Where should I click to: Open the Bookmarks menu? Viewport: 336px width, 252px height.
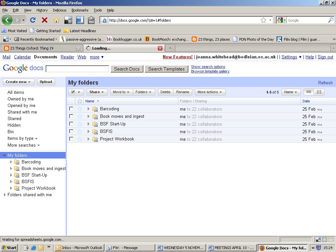80,10
